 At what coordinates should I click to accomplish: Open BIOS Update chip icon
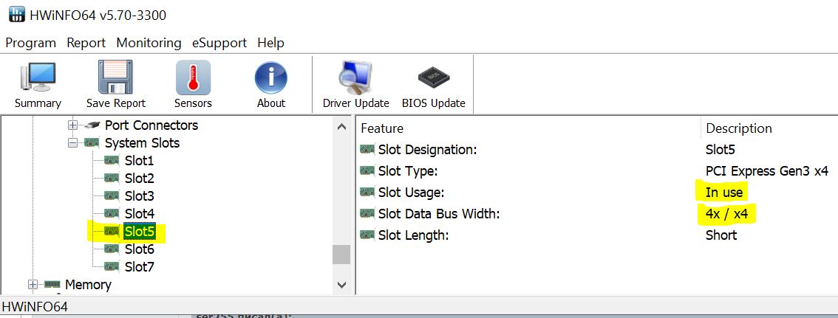coord(433,78)
